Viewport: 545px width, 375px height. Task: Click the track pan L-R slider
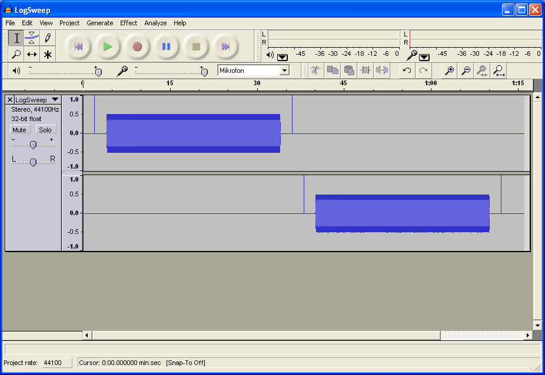33,162
